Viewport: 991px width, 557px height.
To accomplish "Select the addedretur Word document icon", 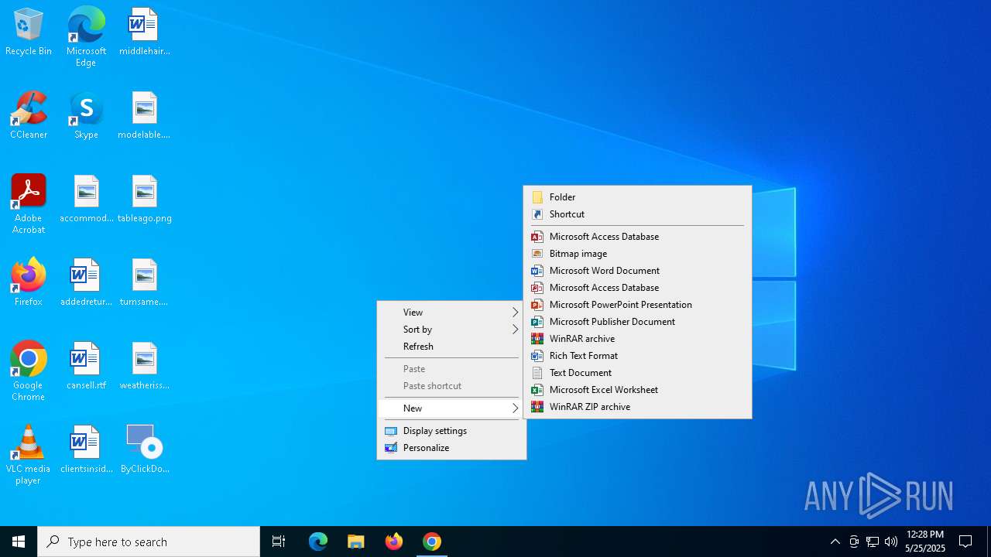I will [86, 283].
